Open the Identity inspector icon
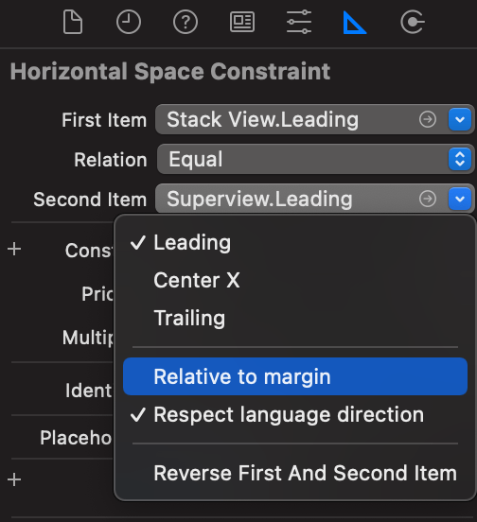Image resolution: width=477 pixels, height=522 pixels. tap(242, 23)
